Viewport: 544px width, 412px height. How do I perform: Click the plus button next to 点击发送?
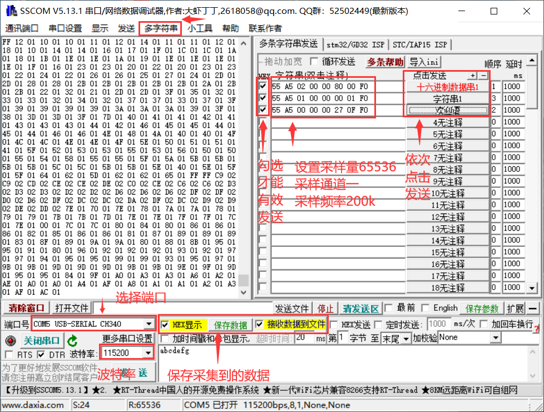472,76
